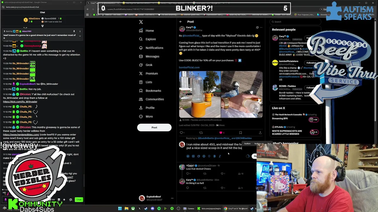Like Cory's 'Im liking it so far' reply
This screenshot has height=212, width=378.
222,188
